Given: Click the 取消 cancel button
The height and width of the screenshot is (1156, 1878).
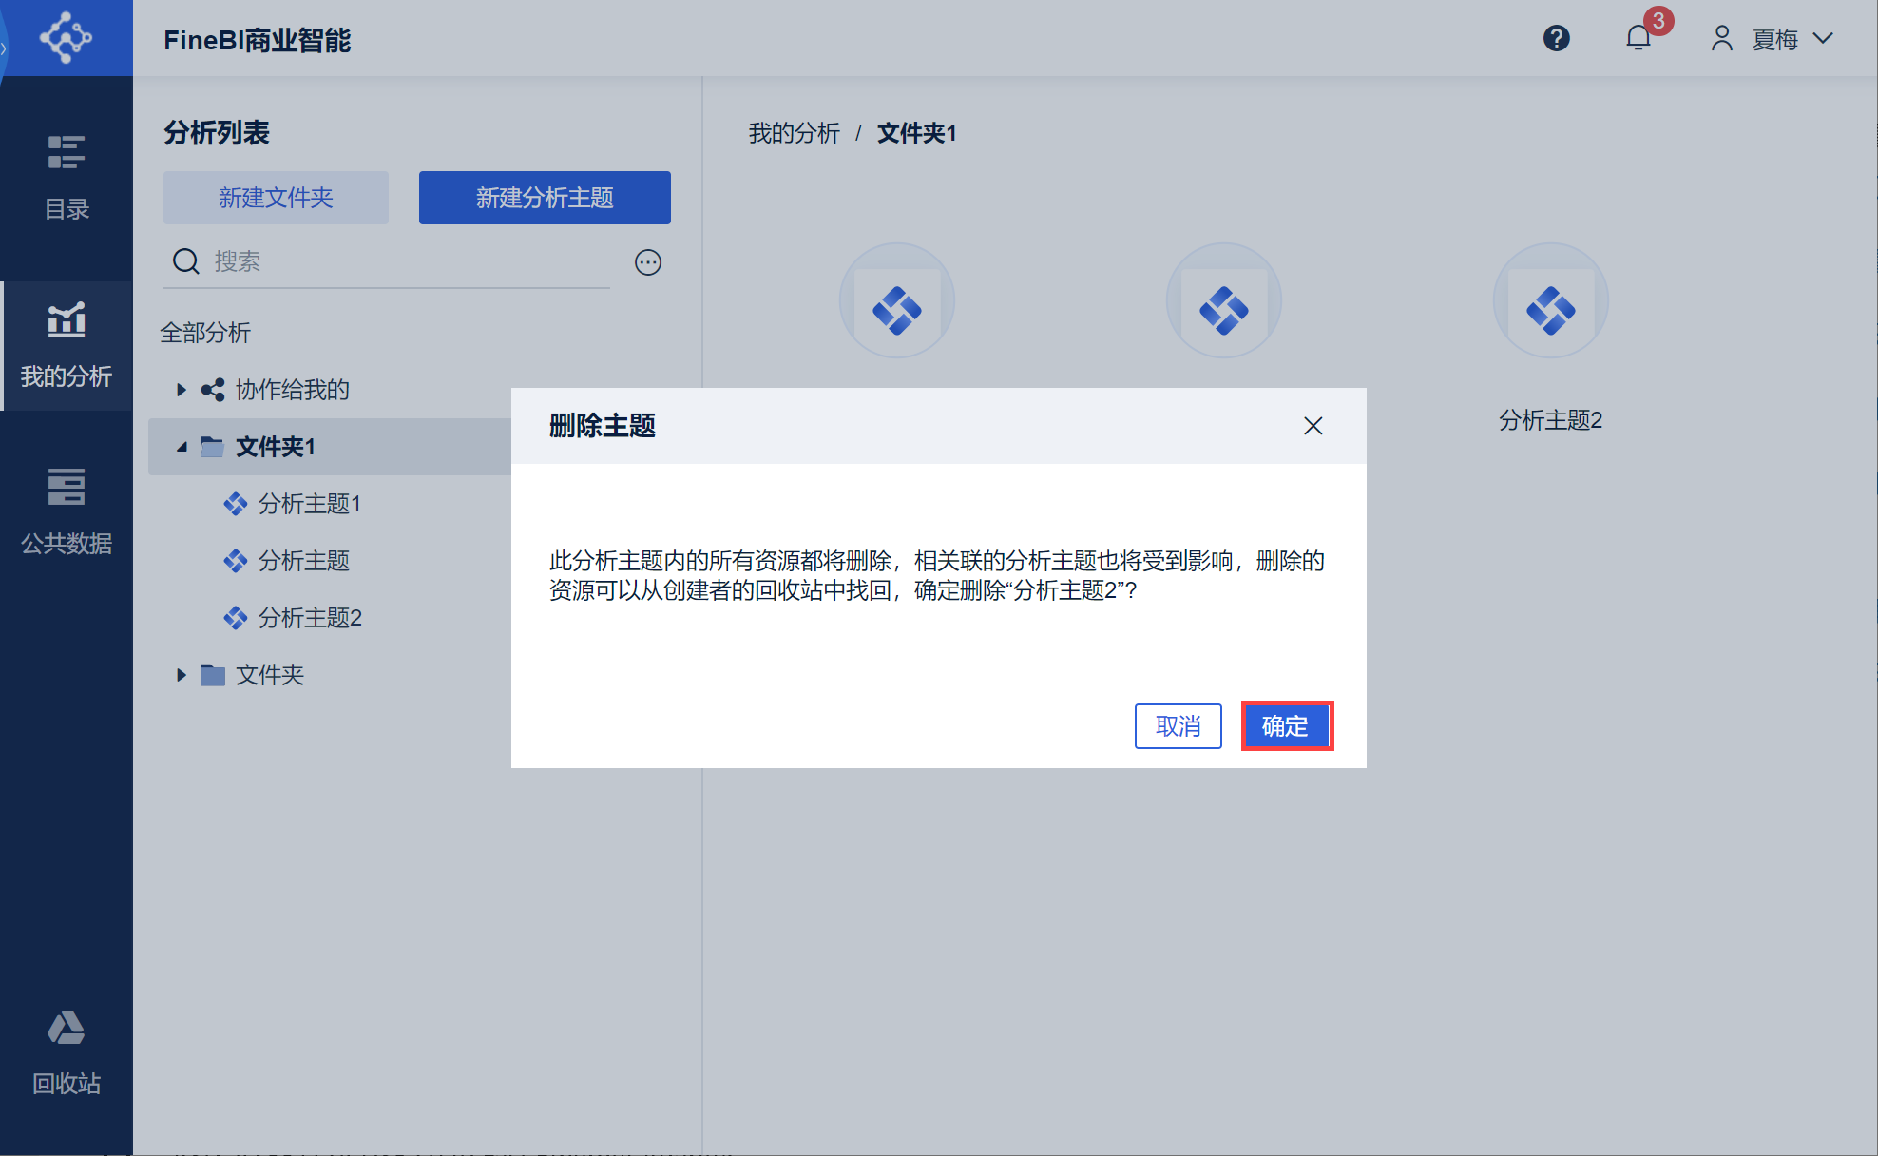Looking at the screenshot, I should pos(1178,726).
